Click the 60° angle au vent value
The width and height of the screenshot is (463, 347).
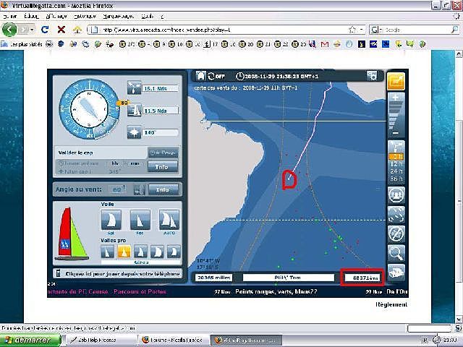tap(117, 189)
